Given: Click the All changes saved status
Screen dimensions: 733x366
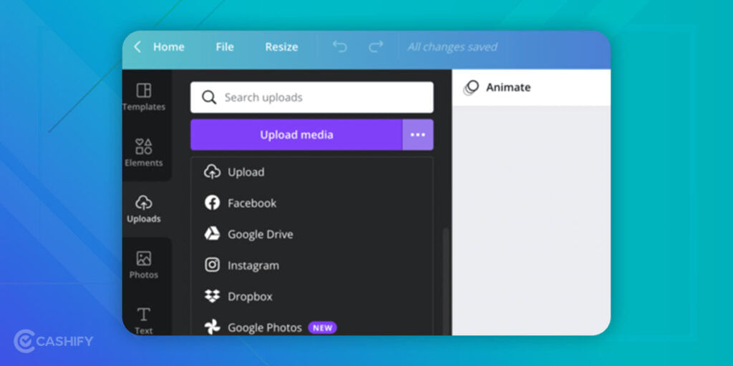Looking at the screenshot, I should point(452,47).
